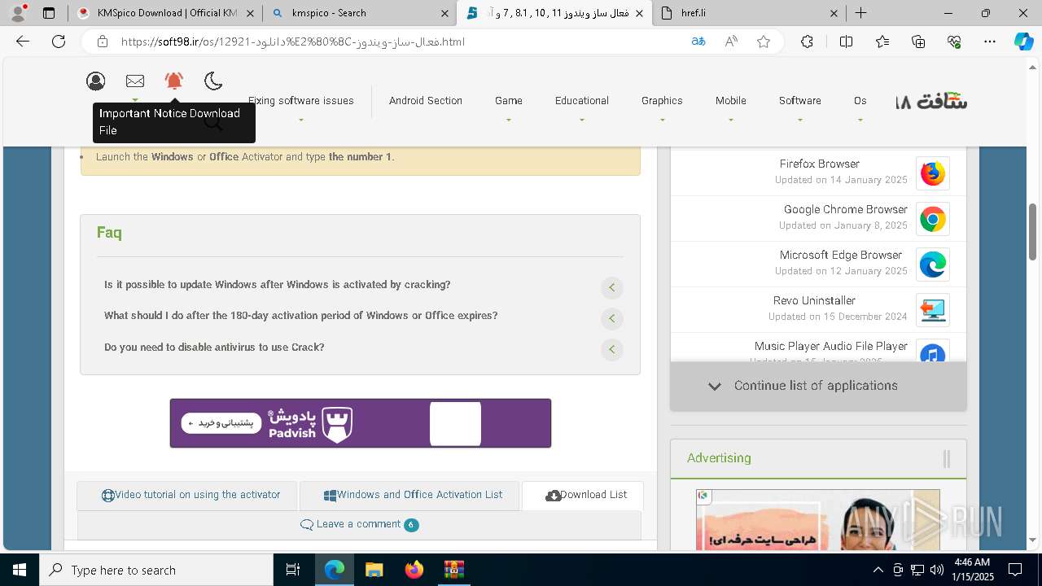Viewport: 1042px width, 586px height.
Task: Open the Software dropdown menu
Action: point(800,101)
